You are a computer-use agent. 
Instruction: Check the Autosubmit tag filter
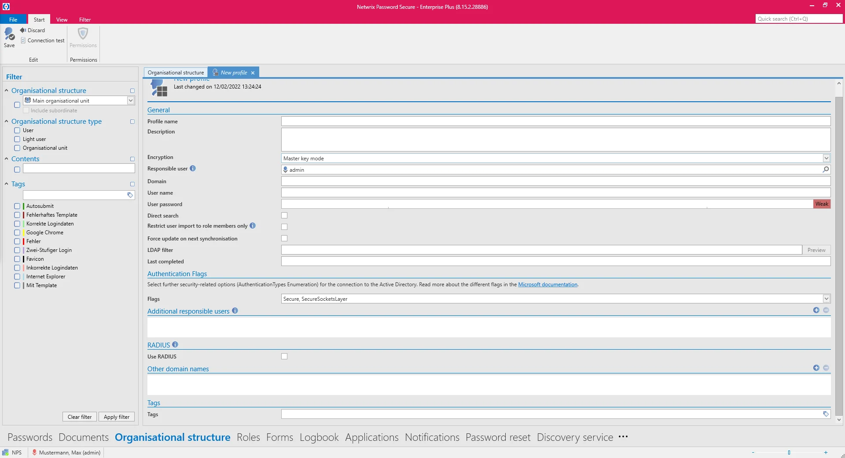(x=17, y=206)
